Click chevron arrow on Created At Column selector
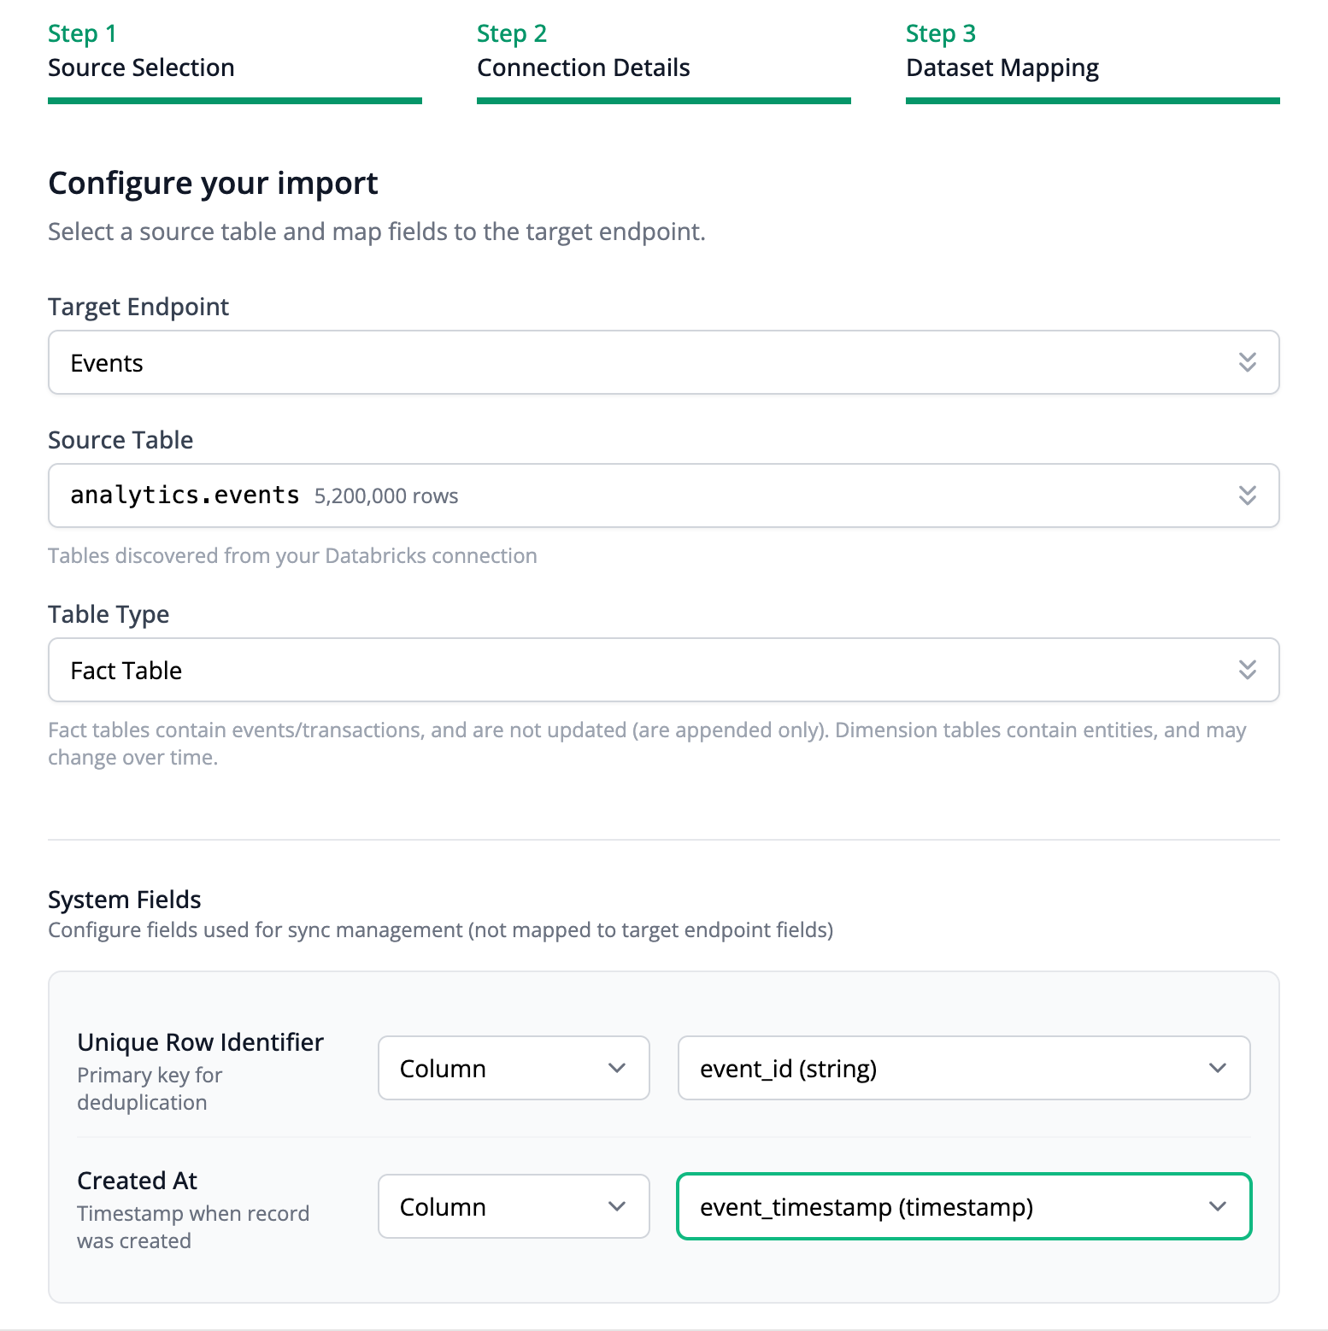Image resolution: width=1328 pixels, height=1331 pixels. click(617, 1206)
